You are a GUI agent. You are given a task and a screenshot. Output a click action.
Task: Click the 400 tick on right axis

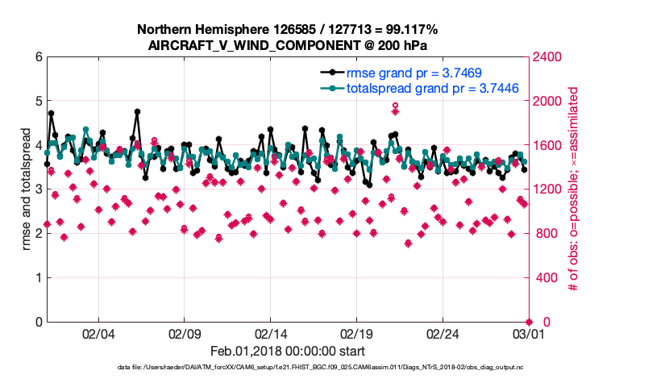point(545,277)
